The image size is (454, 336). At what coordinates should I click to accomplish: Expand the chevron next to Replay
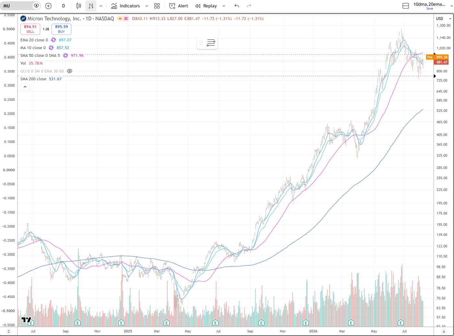[x=224, y=6]
